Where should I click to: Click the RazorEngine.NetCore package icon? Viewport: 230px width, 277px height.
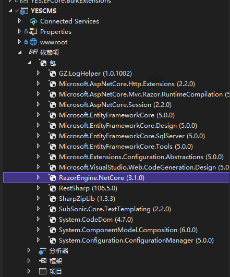coord(53,177)
